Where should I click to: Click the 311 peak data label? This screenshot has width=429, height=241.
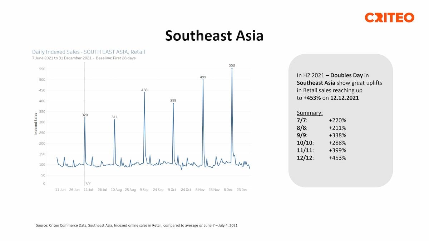click(x=114, y=117)
